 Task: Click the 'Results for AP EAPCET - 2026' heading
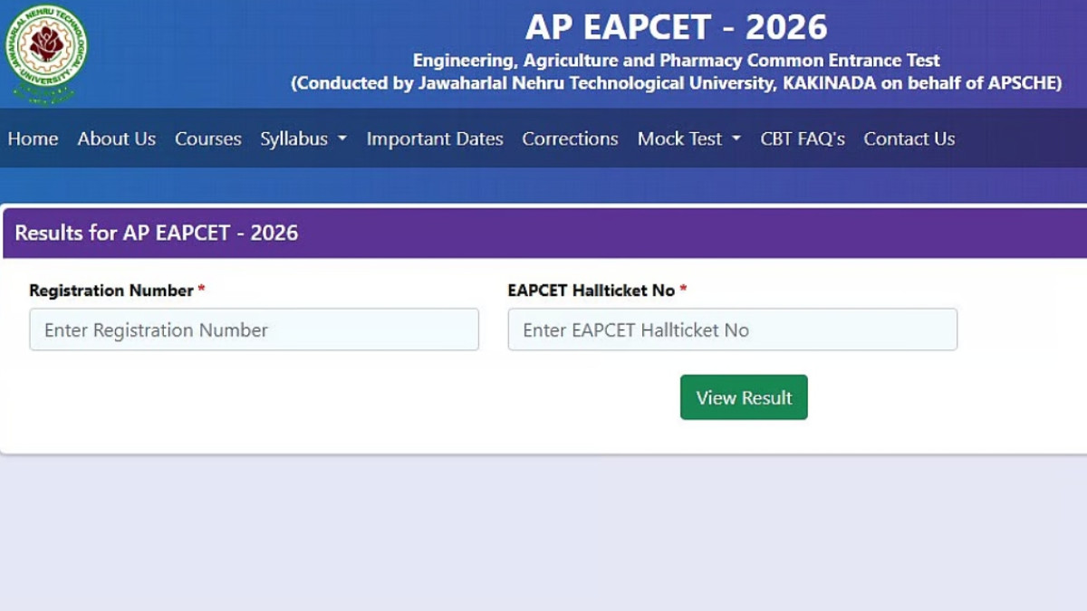(157, 233)
